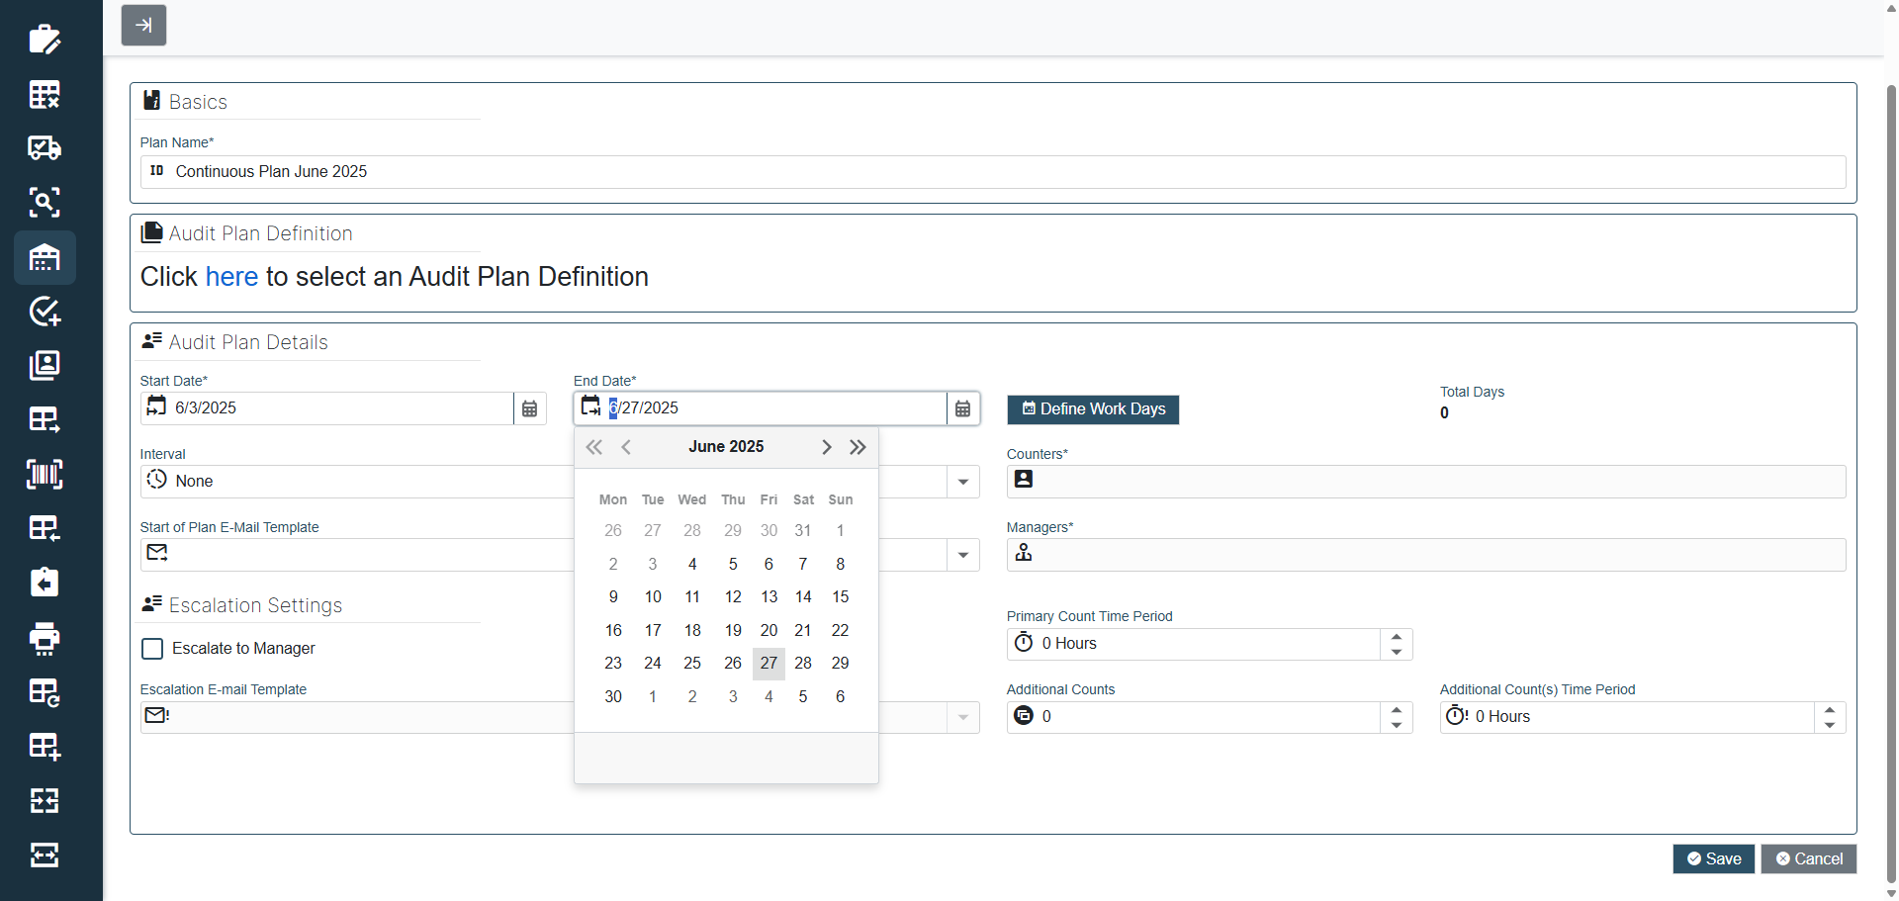Viewport: 1899px width, 901px height.
Task: Click the contact badge icon in the sidebar
Action: (x=45, y=365)
